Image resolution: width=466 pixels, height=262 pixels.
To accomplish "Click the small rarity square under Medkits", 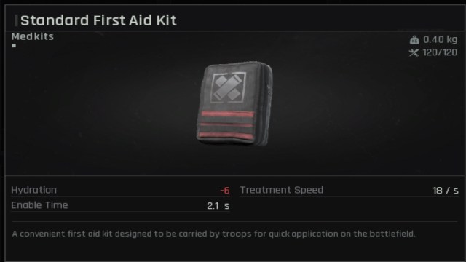I will [14, 46].
